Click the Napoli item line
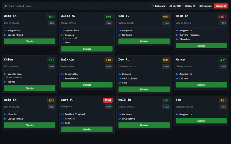The height and width of the screenshot is (144, 231). pyautogui.click(x=10, y=82)
